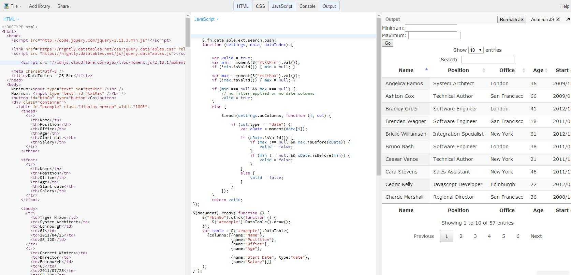Focus the Maximum input field
Screen dimensions: 571x275
(434, 35)
